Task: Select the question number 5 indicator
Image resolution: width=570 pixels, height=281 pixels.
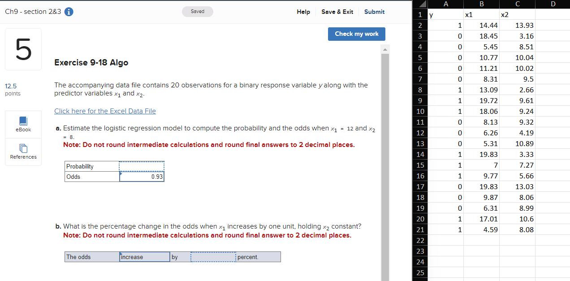Action: (23, 49)
